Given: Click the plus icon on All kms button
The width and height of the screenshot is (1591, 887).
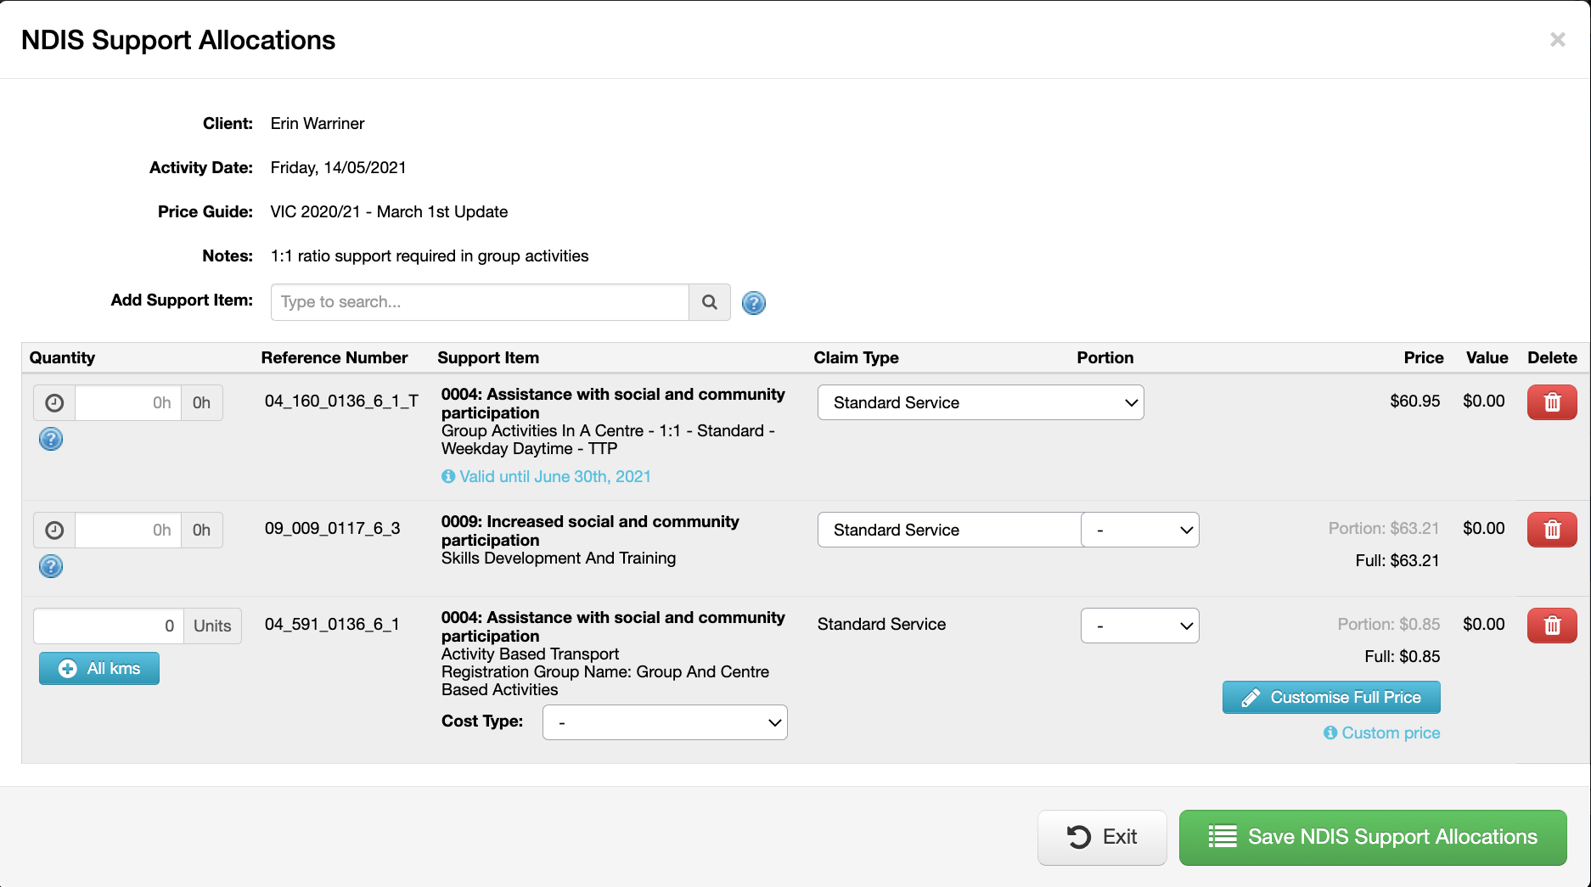Looking at the screenshot, I should [x=67, y=668].
